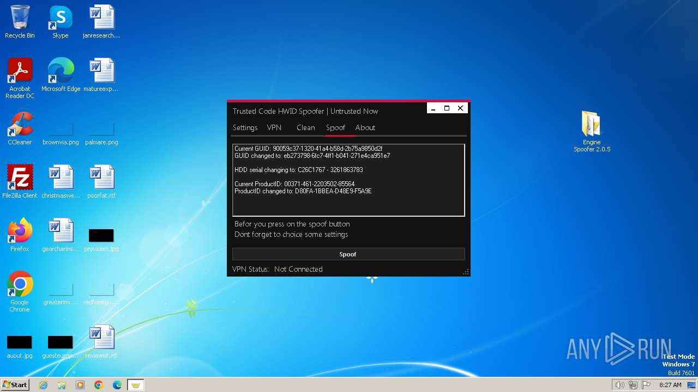
Task: Click the VPN Status Not Connected text
Action: click(278, 269)
